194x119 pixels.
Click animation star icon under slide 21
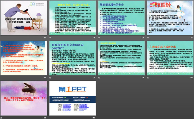tap(1, 118)
